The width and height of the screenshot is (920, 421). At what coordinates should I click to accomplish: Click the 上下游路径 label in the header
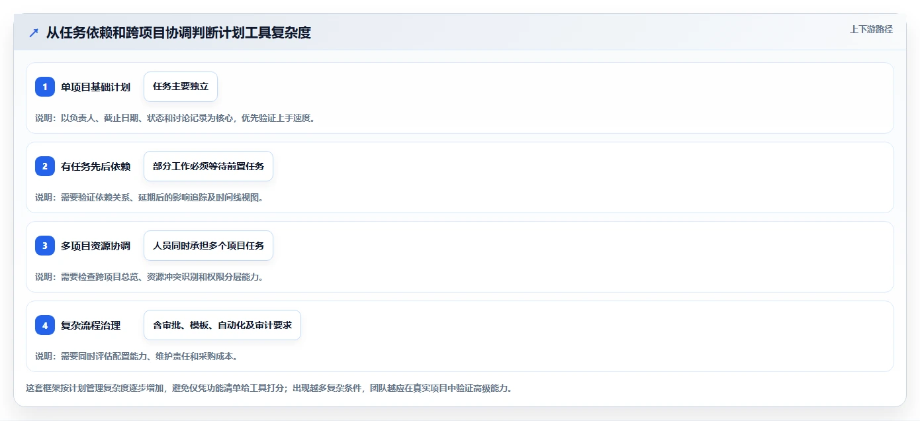click(x=871, y=29)
